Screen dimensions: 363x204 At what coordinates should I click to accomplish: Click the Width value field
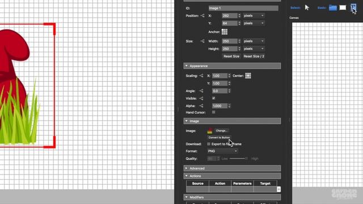tap(230, 41)
